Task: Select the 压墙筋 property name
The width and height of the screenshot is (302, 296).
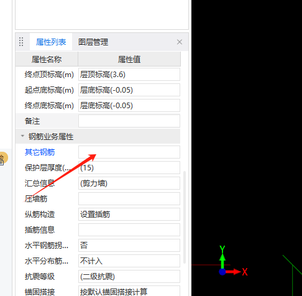Action: tap(36, 199)
